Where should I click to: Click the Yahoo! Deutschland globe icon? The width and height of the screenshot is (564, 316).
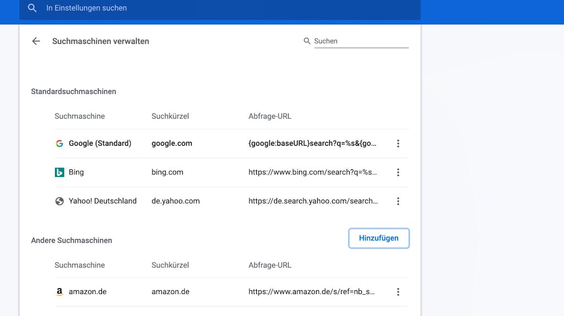tap(59, 201)
